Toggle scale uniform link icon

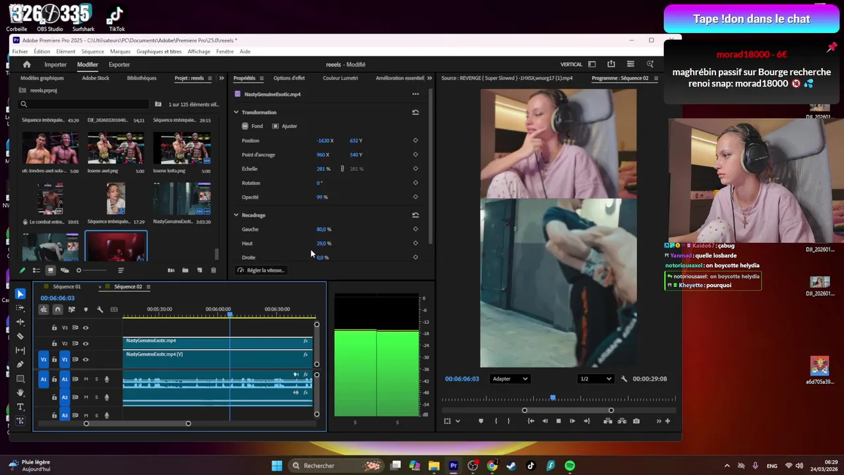(342, 169)
